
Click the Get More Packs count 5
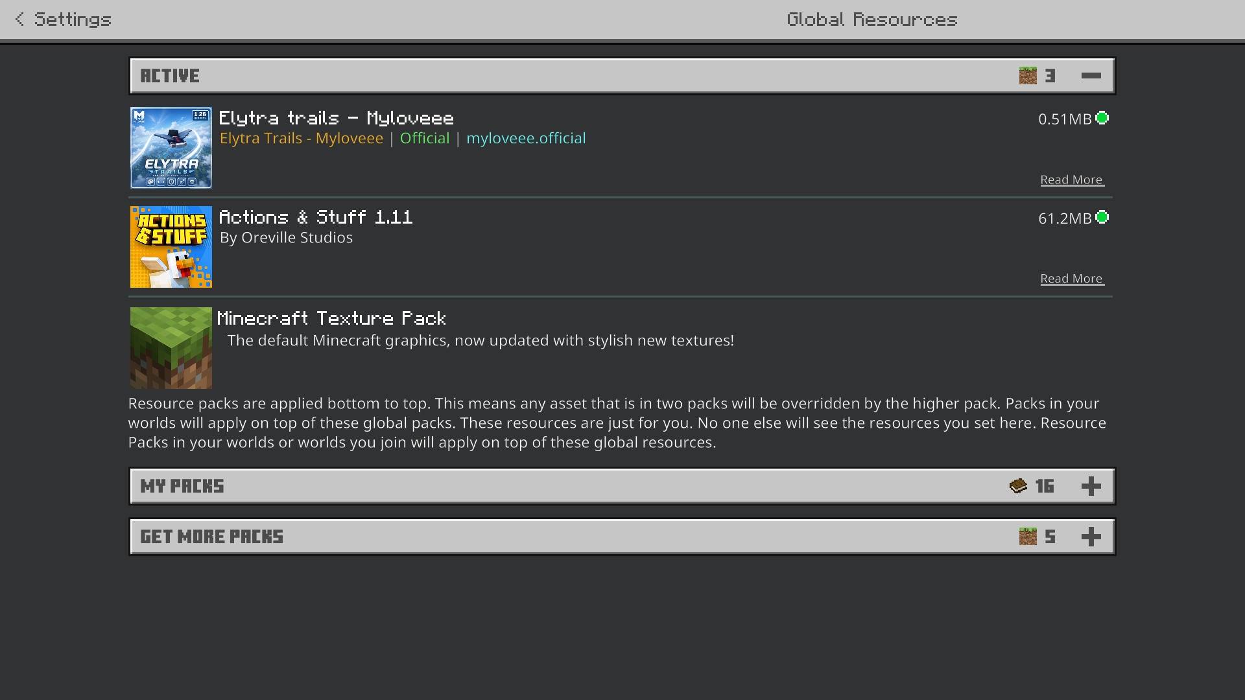click(1050, 537)
